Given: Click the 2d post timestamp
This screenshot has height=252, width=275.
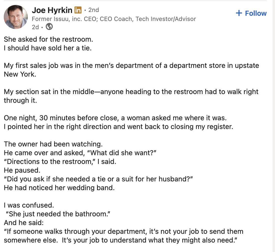Looking at the screenshot, I should pos(35,27).
